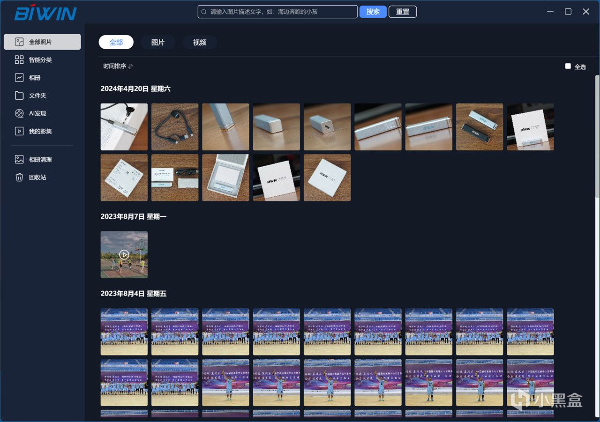Open the 我的影集 play icon
This screenshot has height=422, width=600.
coord(19,131)
